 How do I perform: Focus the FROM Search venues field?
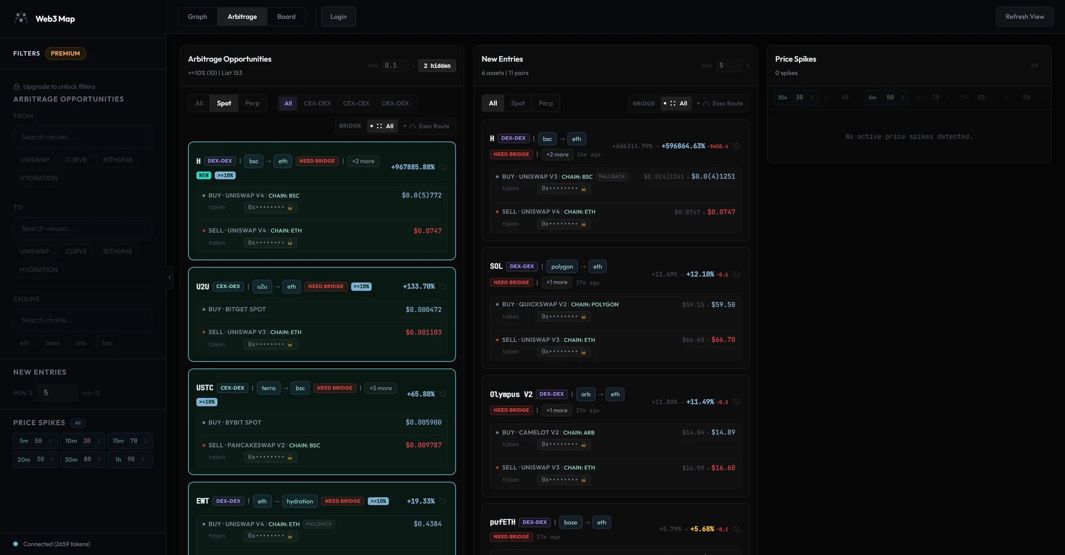(83, 137)
